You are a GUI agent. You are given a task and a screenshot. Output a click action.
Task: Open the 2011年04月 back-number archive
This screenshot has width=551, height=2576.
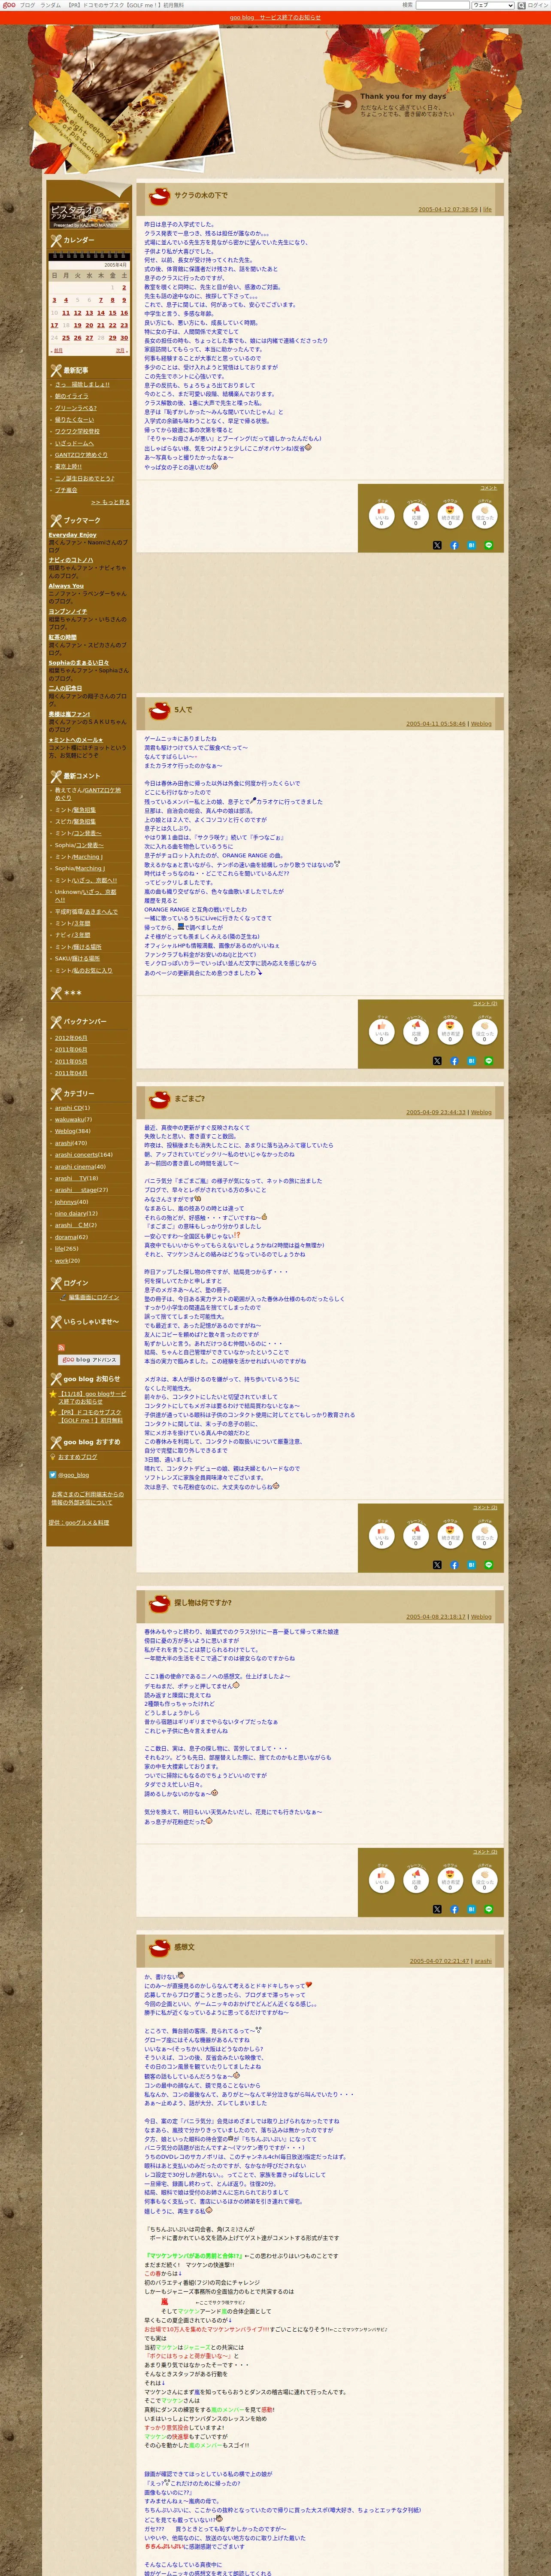71,1073
